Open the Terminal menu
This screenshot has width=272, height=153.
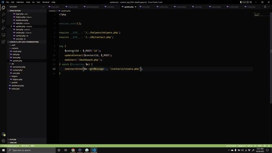pyautogui.click(x=46, y=2)
